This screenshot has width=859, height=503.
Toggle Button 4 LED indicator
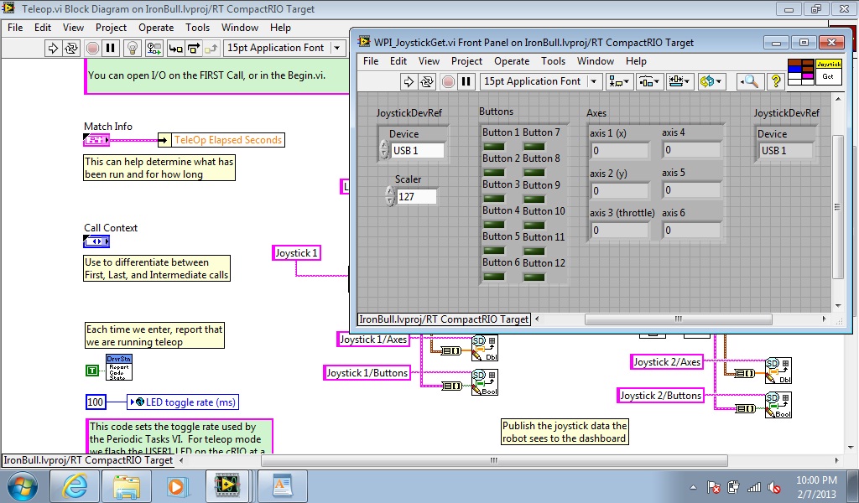[x=494, y=225]
